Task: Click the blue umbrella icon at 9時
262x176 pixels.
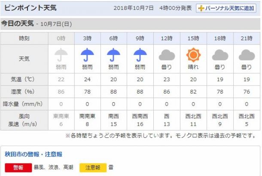Action: 140,55
